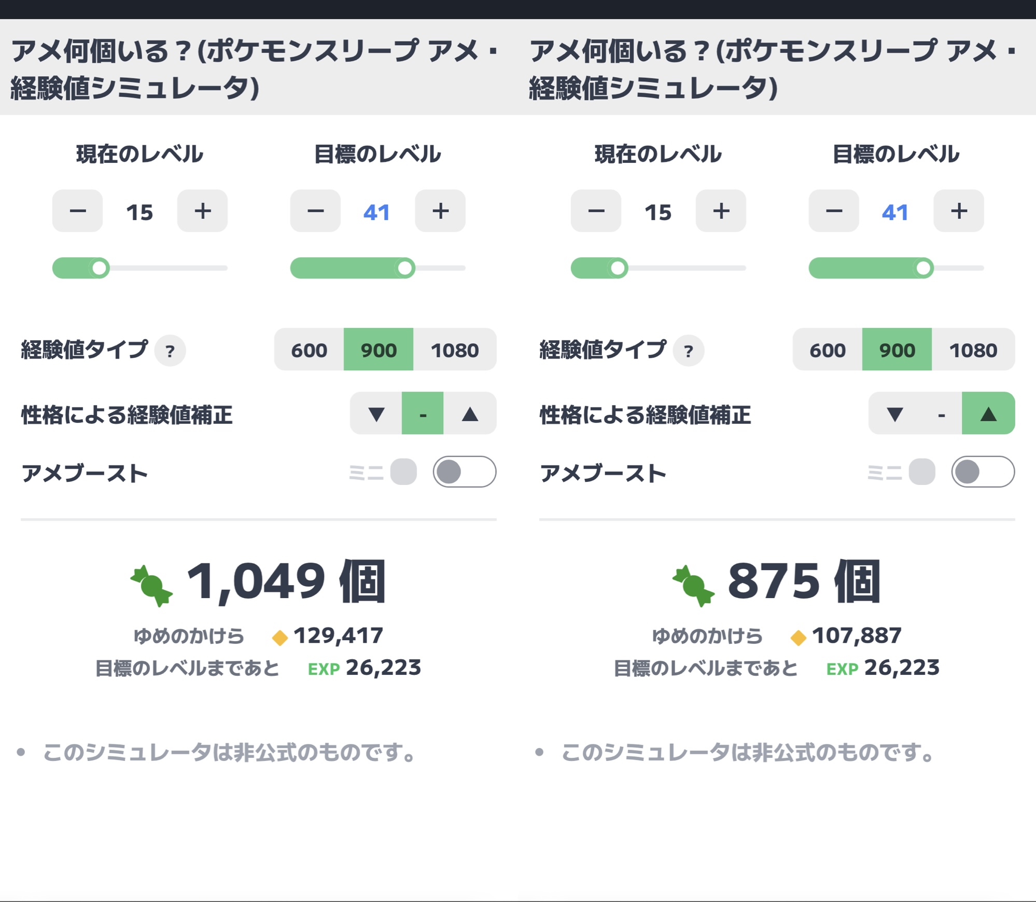Select 600 experience type in the right panel
Screen dimensions: 1036x902
tap(828, 350)
